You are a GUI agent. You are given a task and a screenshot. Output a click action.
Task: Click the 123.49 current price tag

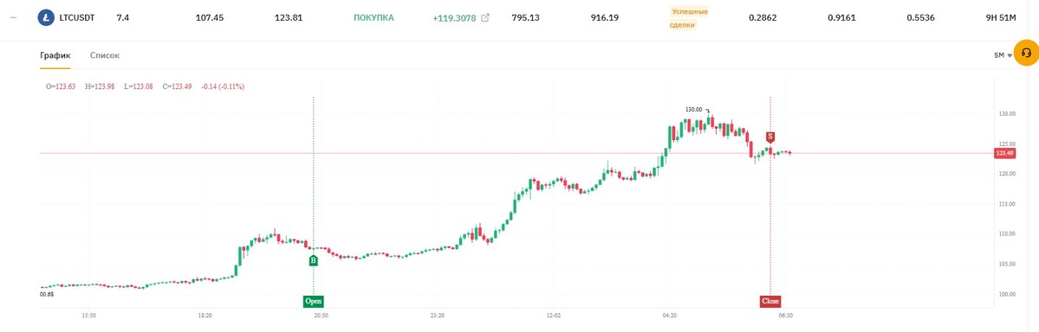pos(1005,153)
